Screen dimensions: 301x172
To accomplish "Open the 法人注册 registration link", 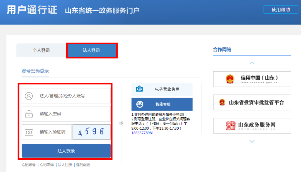I will click(65, 165).
